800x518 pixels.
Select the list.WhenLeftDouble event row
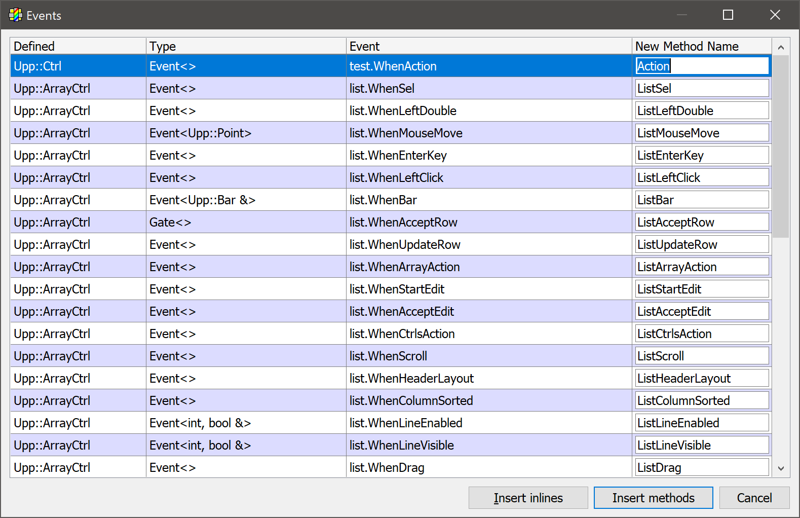coord(403,110)
